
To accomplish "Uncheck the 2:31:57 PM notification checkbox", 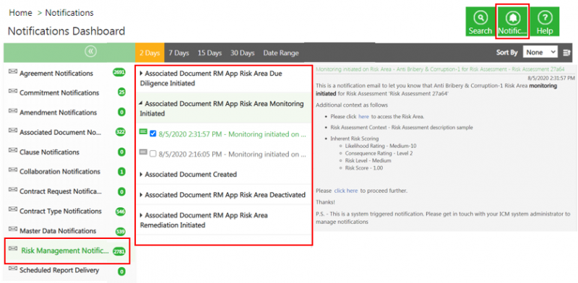I will point(153,134).
